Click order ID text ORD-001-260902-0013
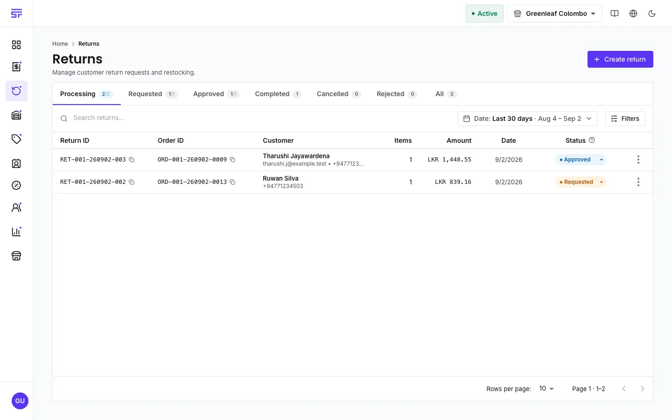 (192, 182)
